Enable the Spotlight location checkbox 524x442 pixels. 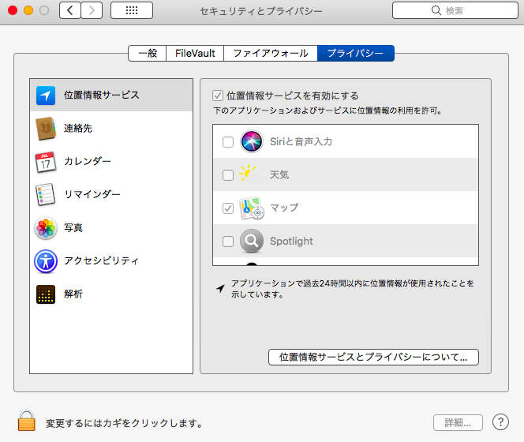point(227,242)
